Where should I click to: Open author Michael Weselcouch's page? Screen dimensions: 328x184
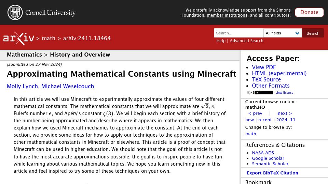coord(68,86)
